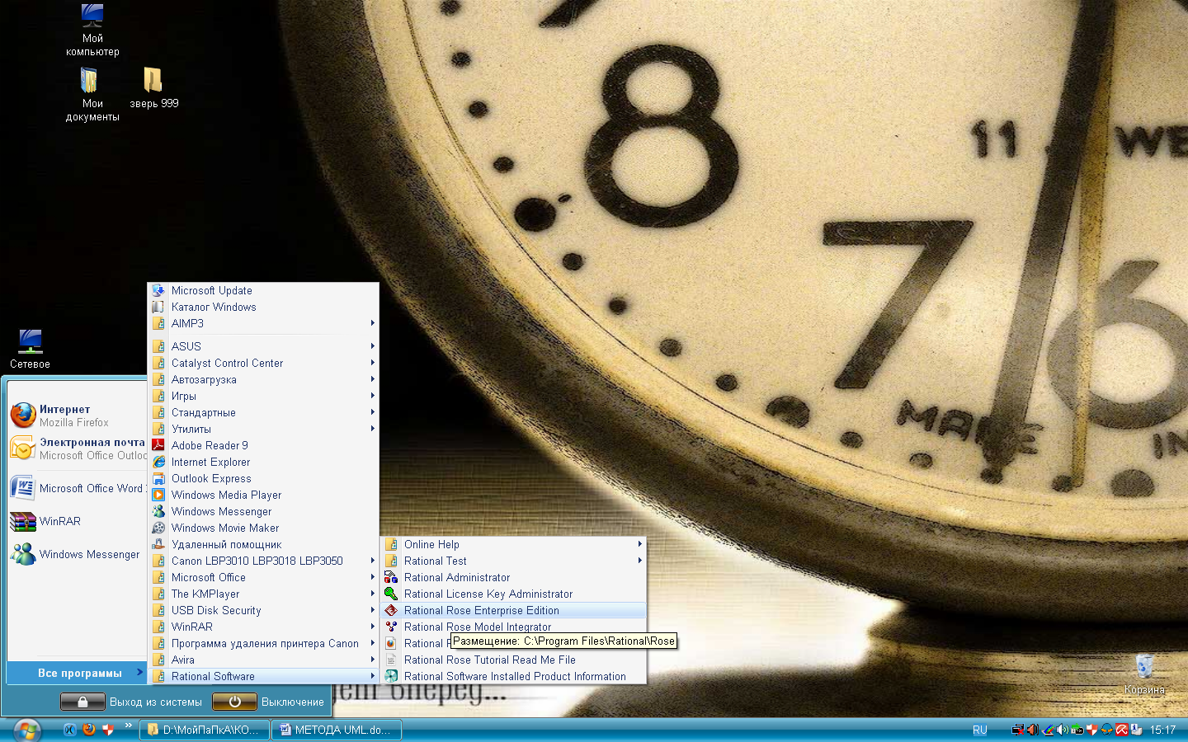This screenshot has width=1188, height=742.
Task: Expand the Catalyst Control Center folder
Action: (263, 363)
